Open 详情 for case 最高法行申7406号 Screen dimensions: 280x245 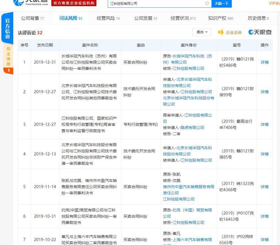click(x=264, y=124)
